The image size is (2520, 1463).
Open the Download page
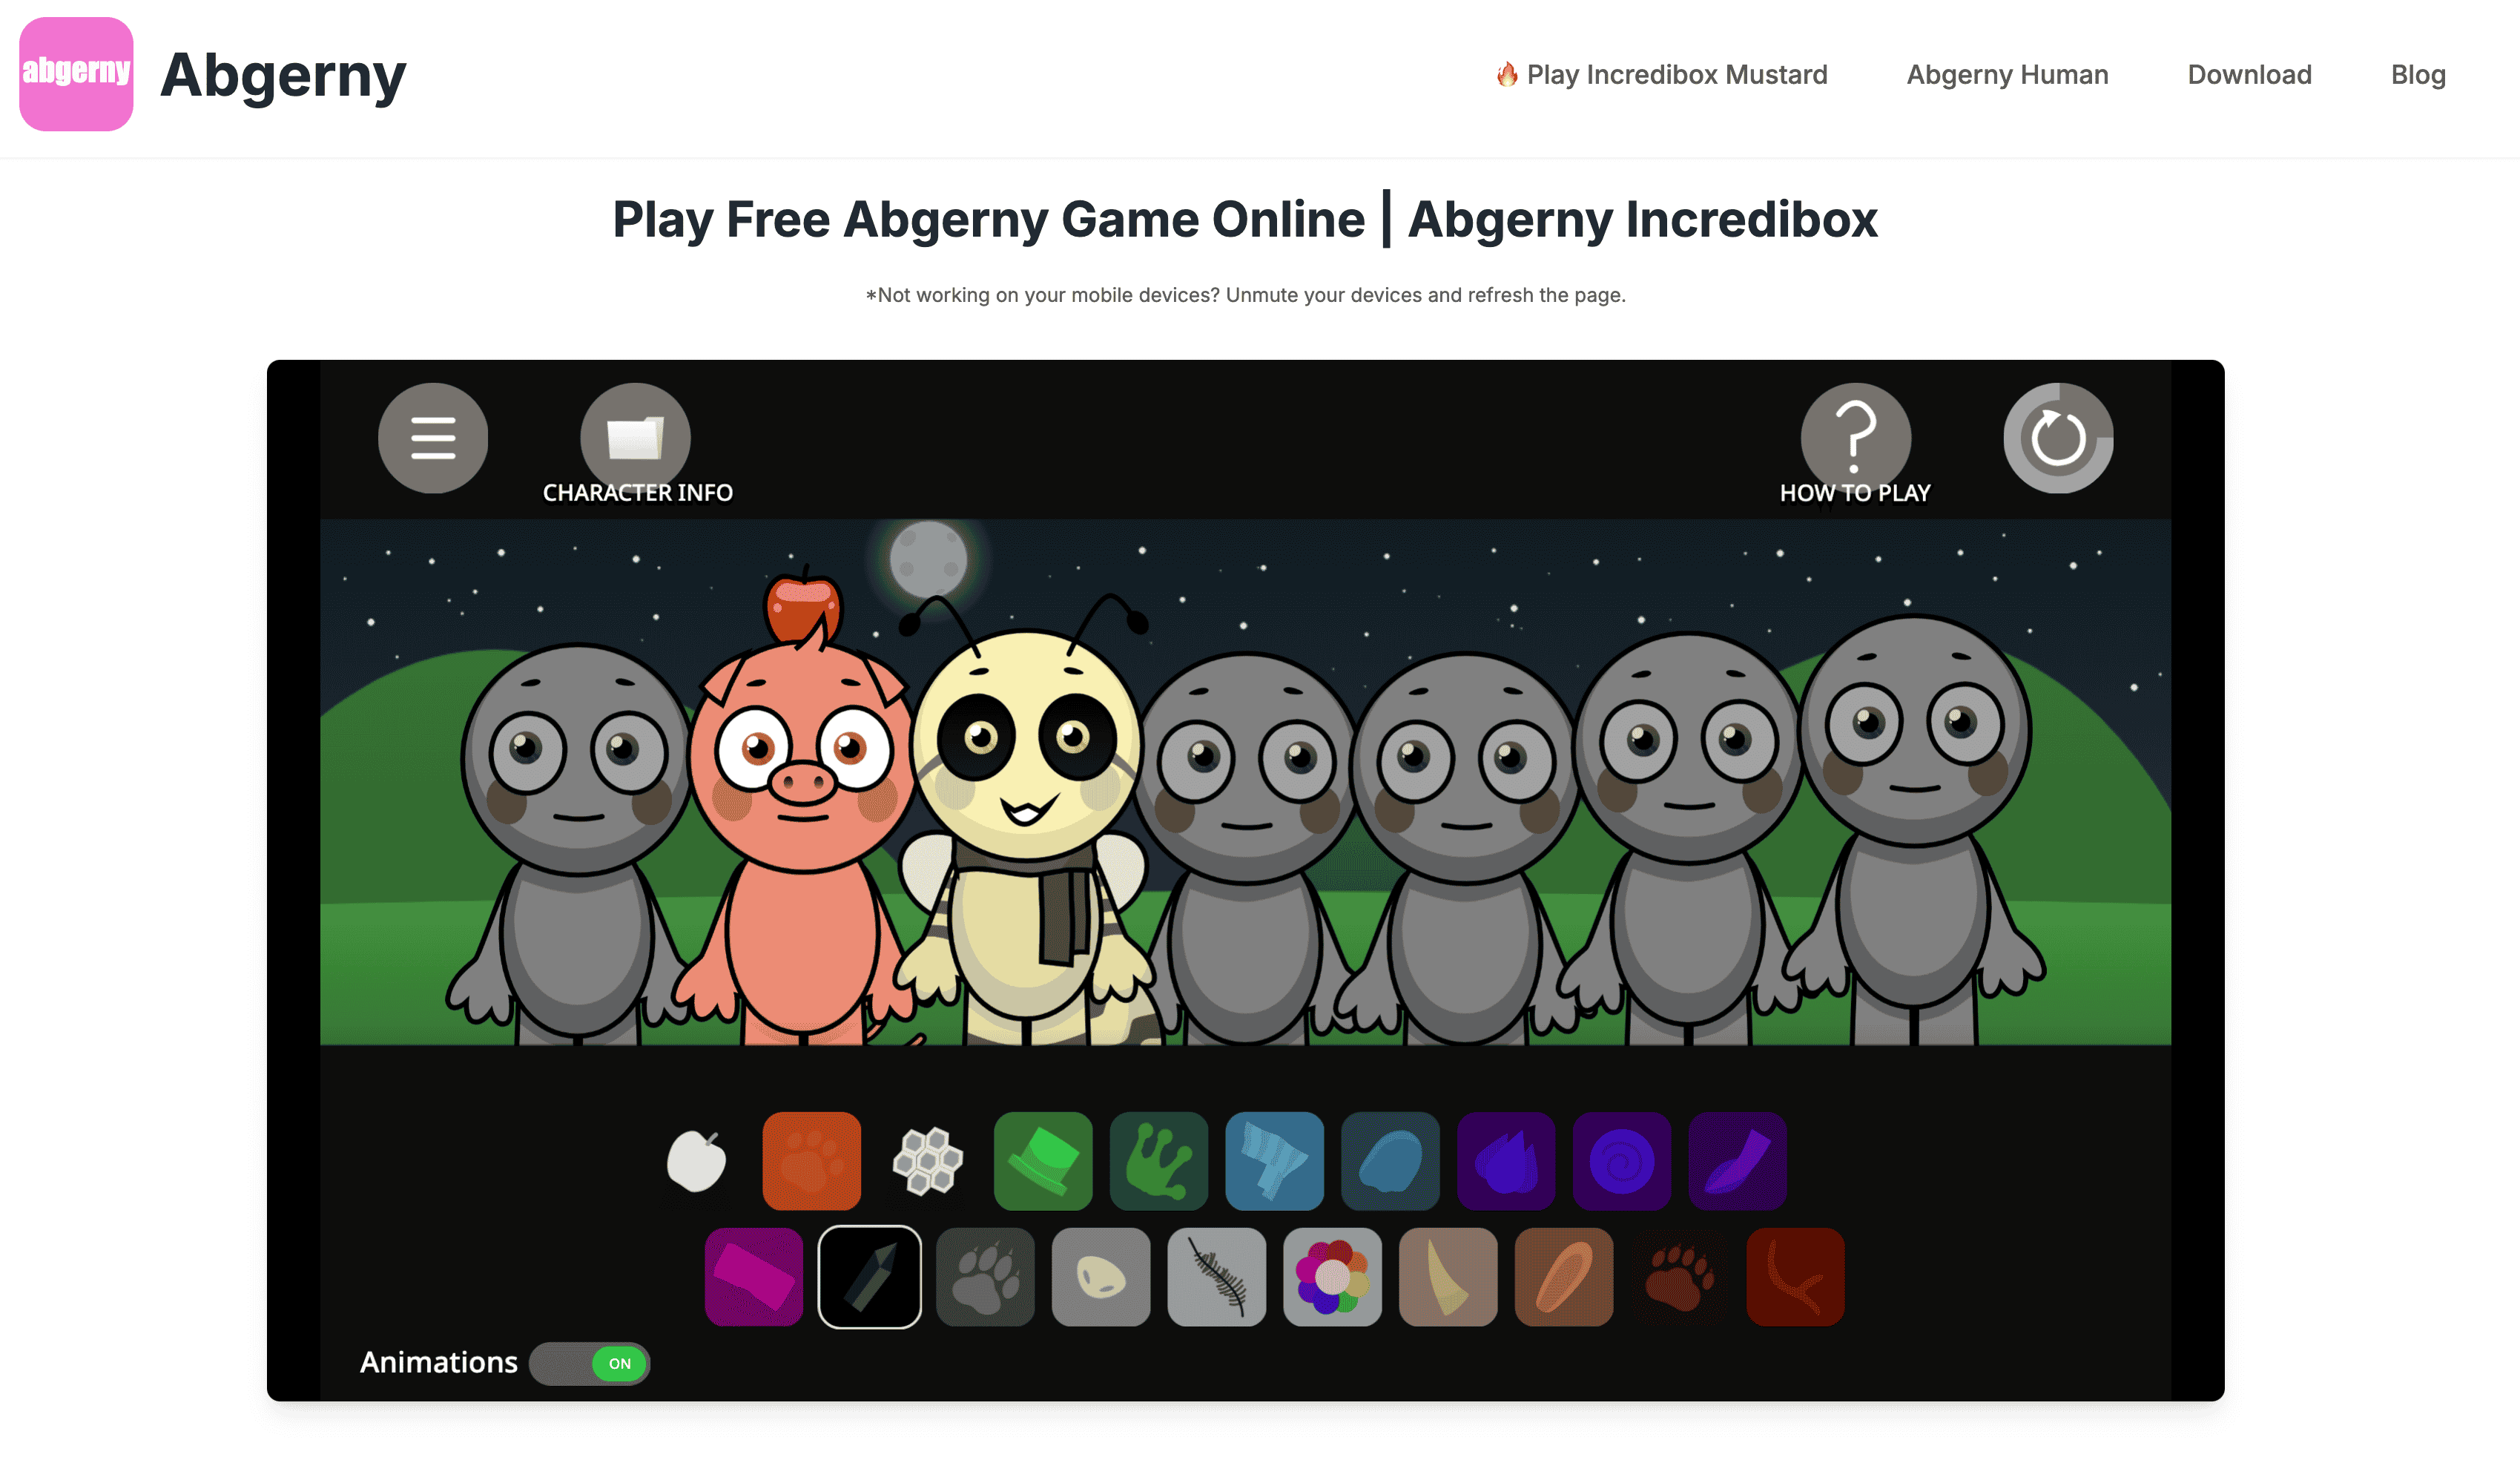point(2249,75)
